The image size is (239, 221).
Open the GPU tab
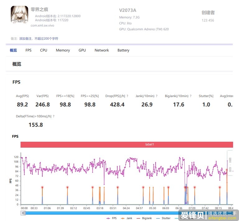click(82, 50)
